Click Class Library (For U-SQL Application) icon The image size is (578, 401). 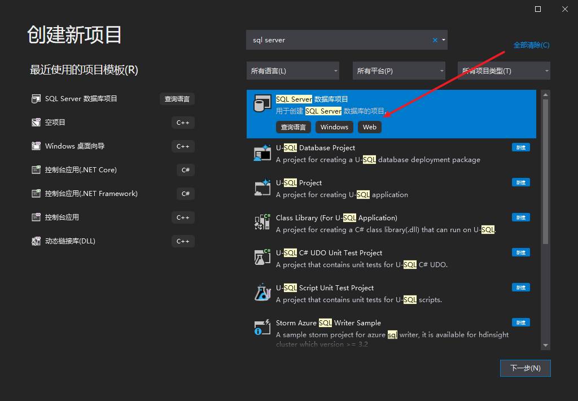click(262, 222)
